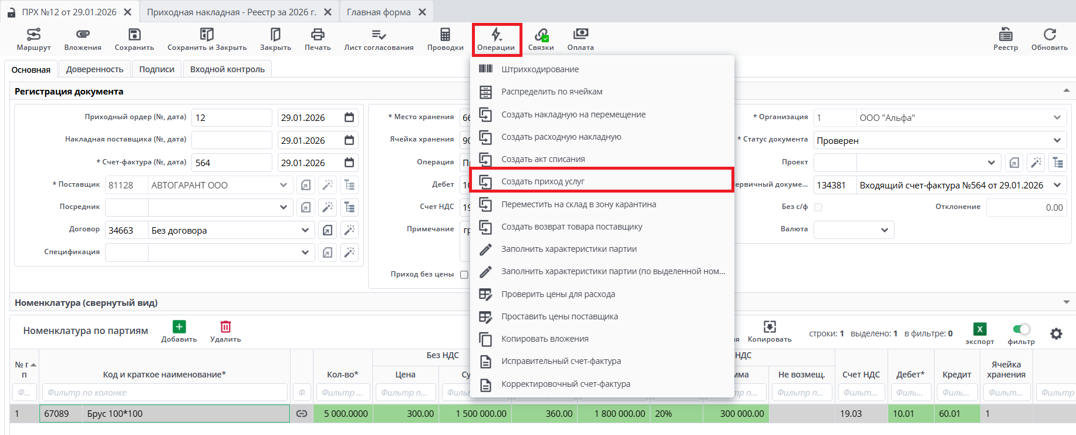This screenshot has height=435, width=1076.
Task: Open Связки linked documents
Action: point(541,39)
